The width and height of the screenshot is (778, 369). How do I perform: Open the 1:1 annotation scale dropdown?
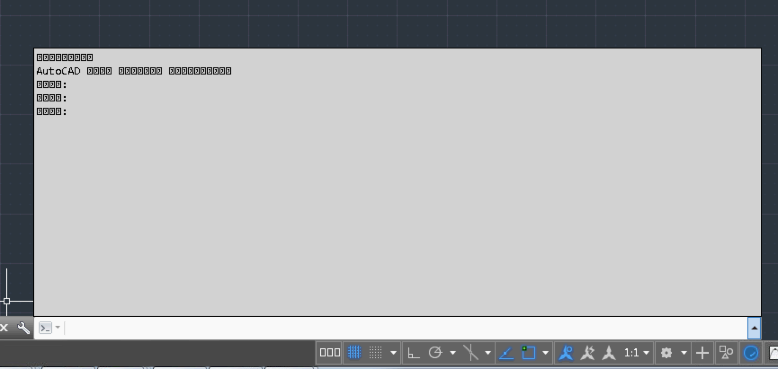636,353
